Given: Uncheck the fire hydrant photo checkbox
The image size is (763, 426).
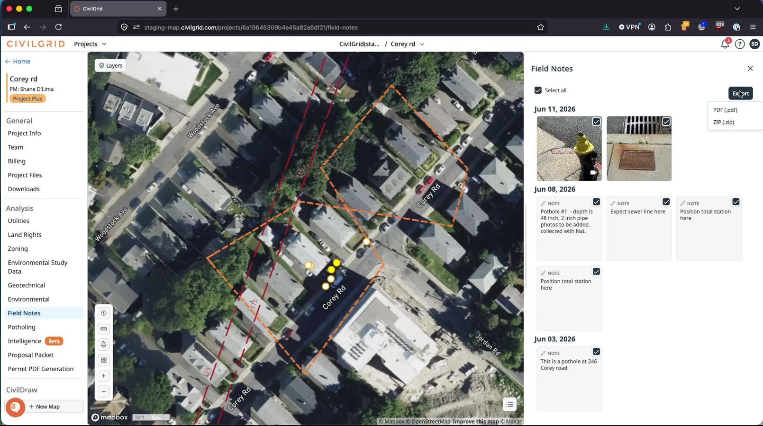Looking at the screenshot, I should (596, 122).
